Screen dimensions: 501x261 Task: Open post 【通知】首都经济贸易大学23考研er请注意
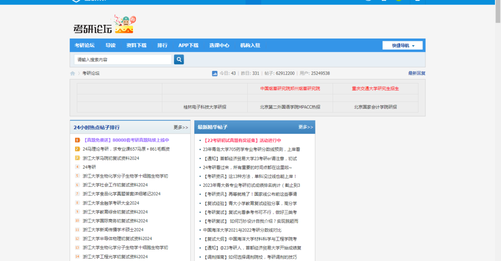[x=250, y=159]
